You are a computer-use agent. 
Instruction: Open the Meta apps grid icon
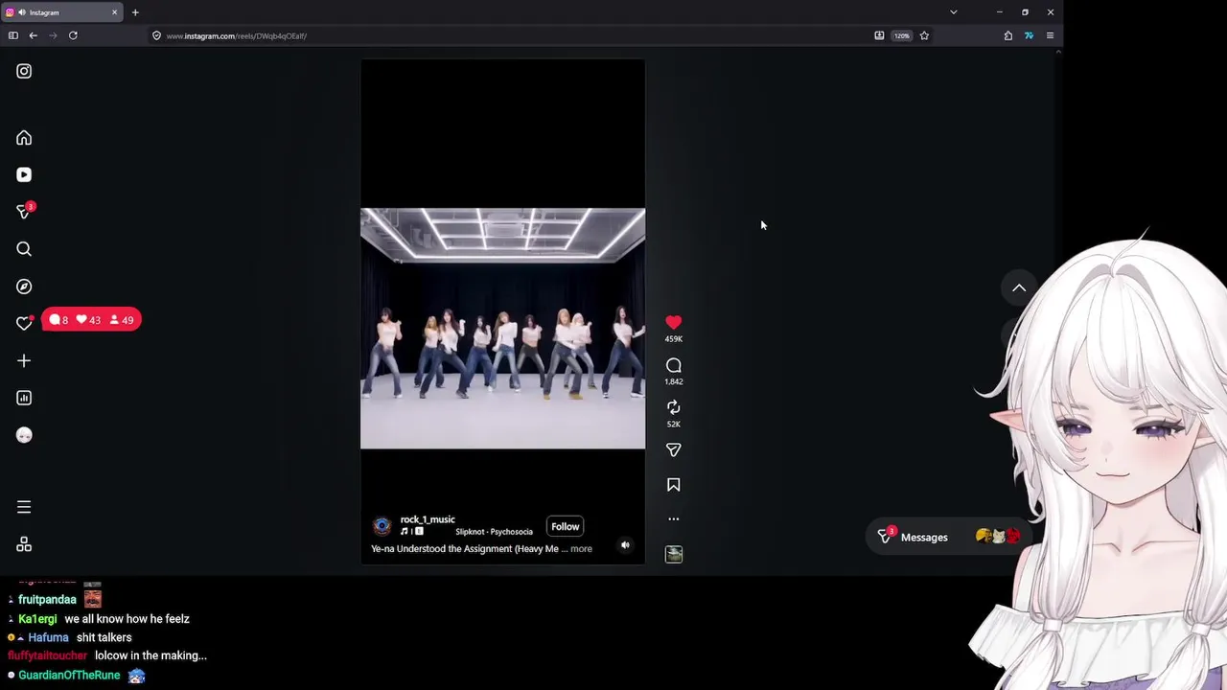click(x=24, y=544)
